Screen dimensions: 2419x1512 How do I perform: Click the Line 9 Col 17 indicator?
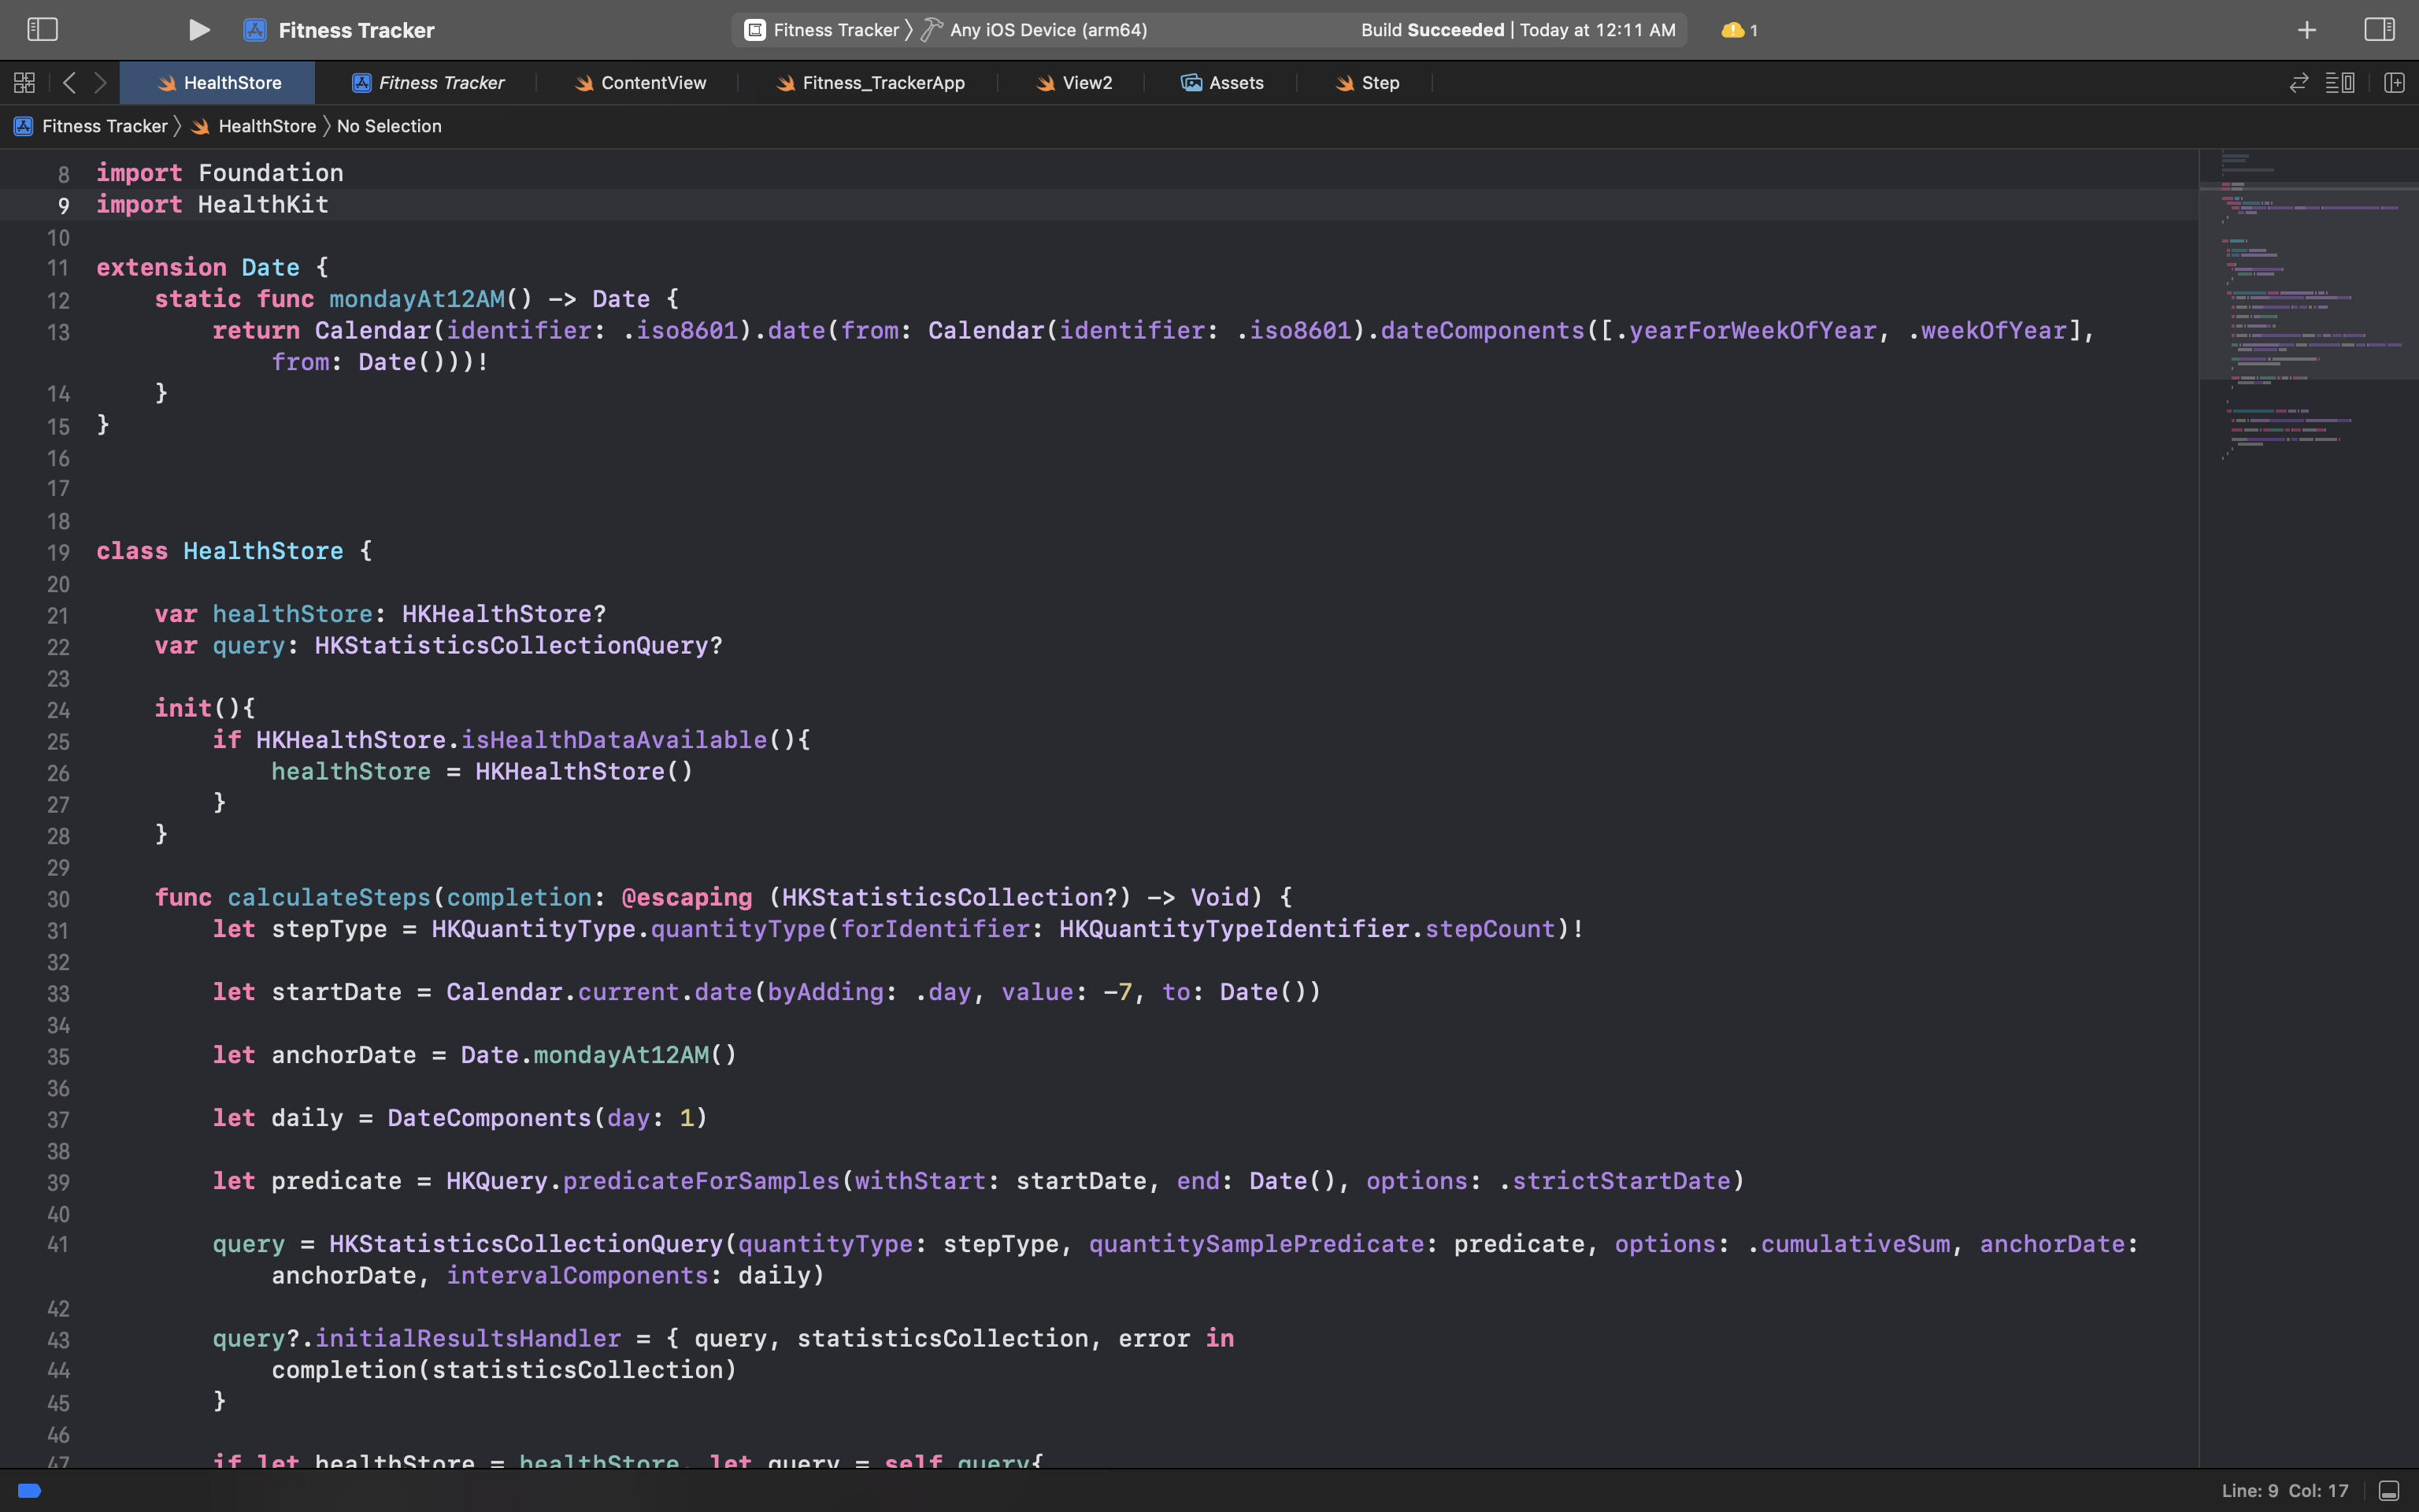click(x=2285, y=1491)
